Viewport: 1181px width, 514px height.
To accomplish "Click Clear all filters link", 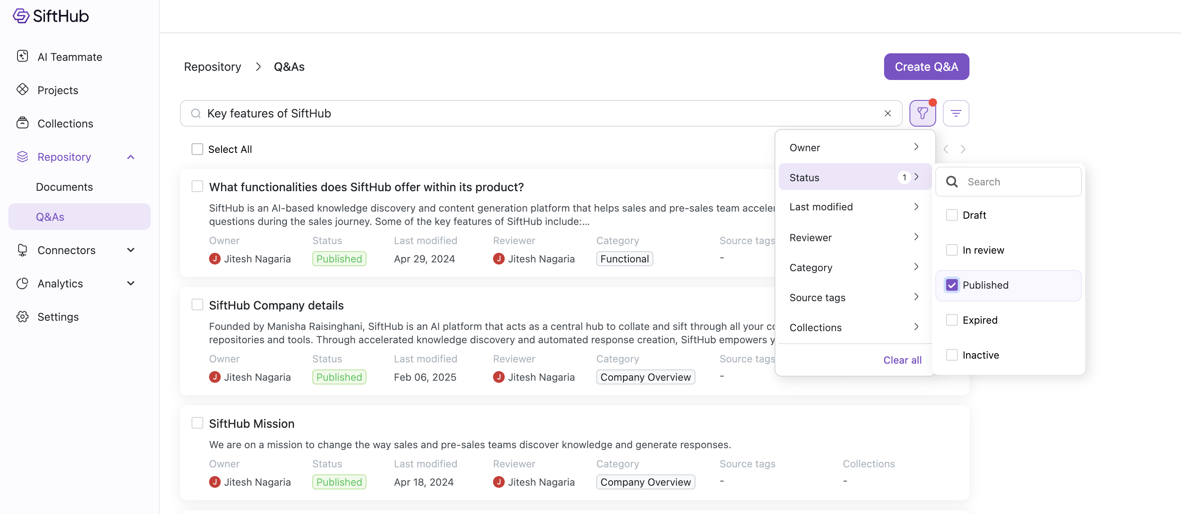I will click(x=902, y=360).
